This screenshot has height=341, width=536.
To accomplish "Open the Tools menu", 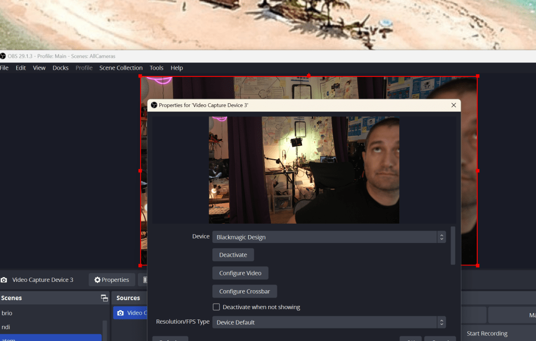I will (x=157, y=68).
